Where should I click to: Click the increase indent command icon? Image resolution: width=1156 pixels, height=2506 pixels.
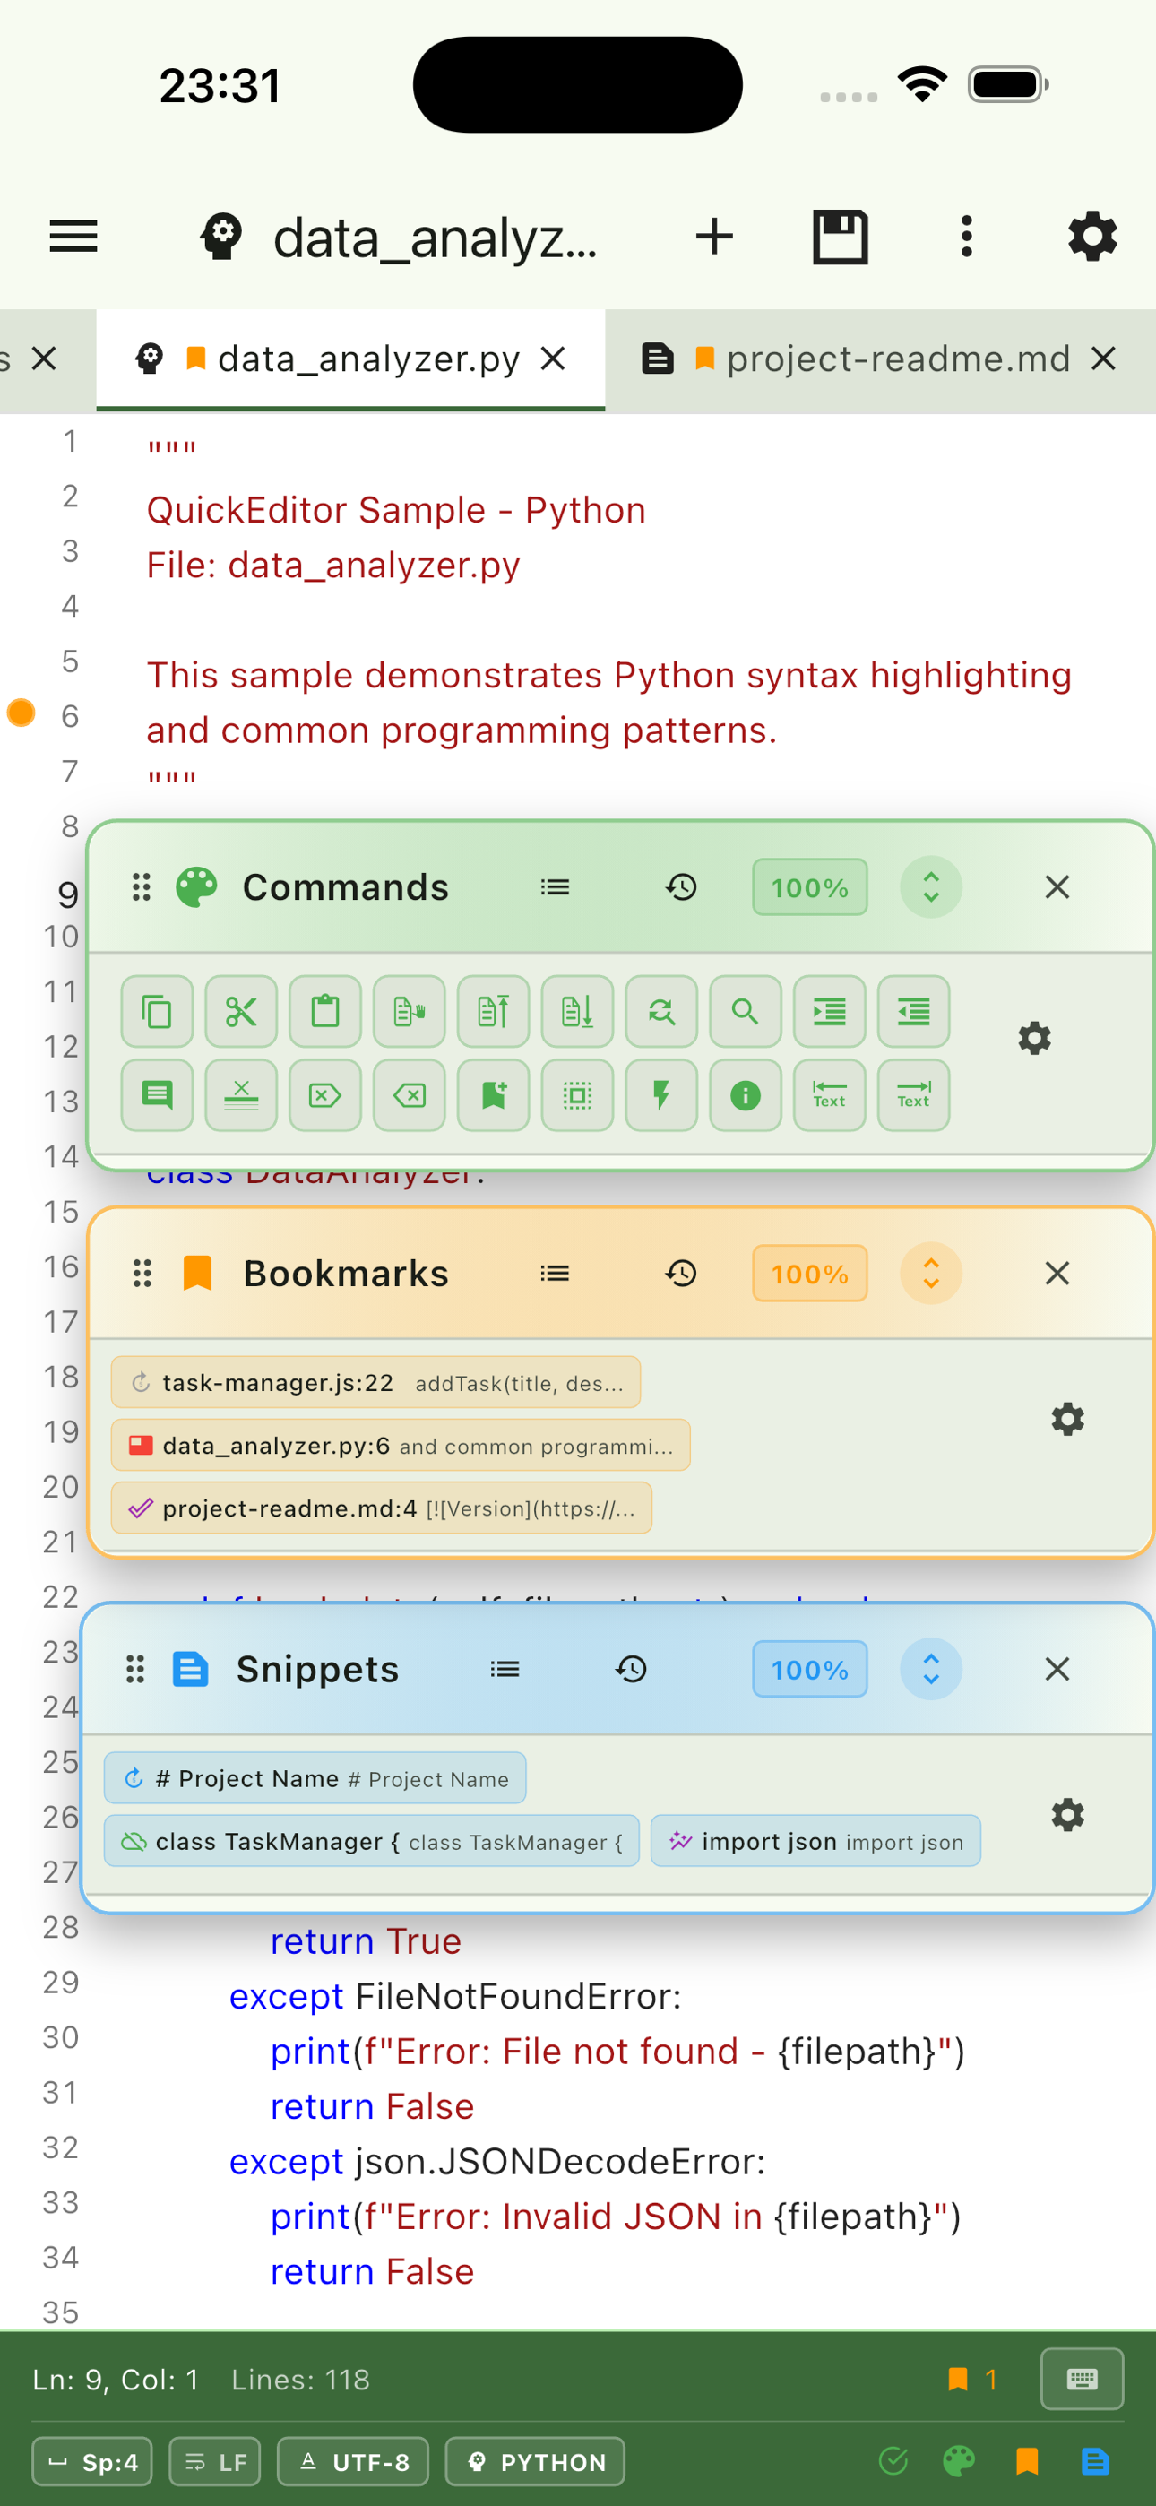[x=829, y=1012]
